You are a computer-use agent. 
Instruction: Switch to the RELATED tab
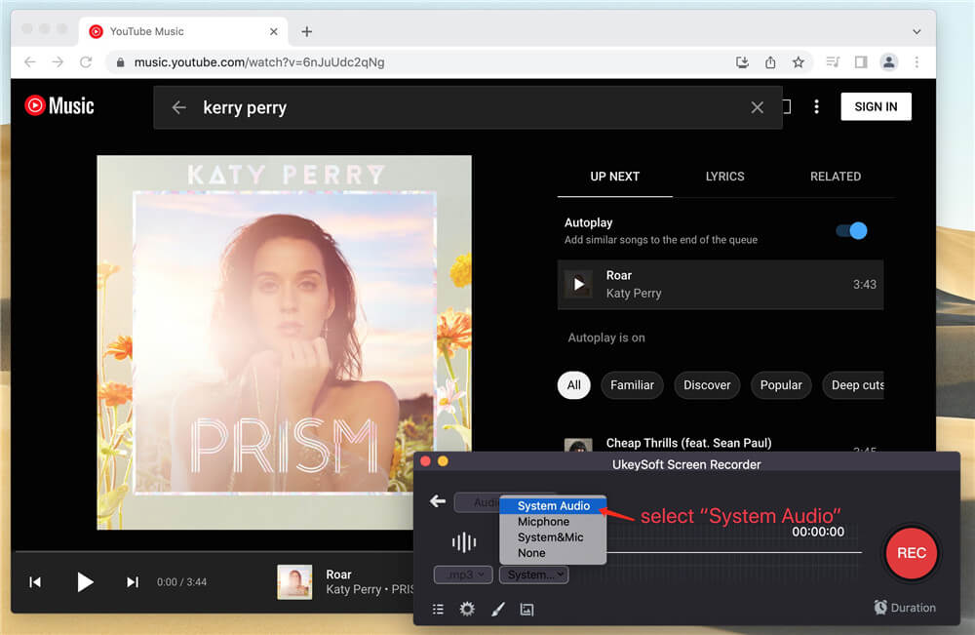coord(836,177)
